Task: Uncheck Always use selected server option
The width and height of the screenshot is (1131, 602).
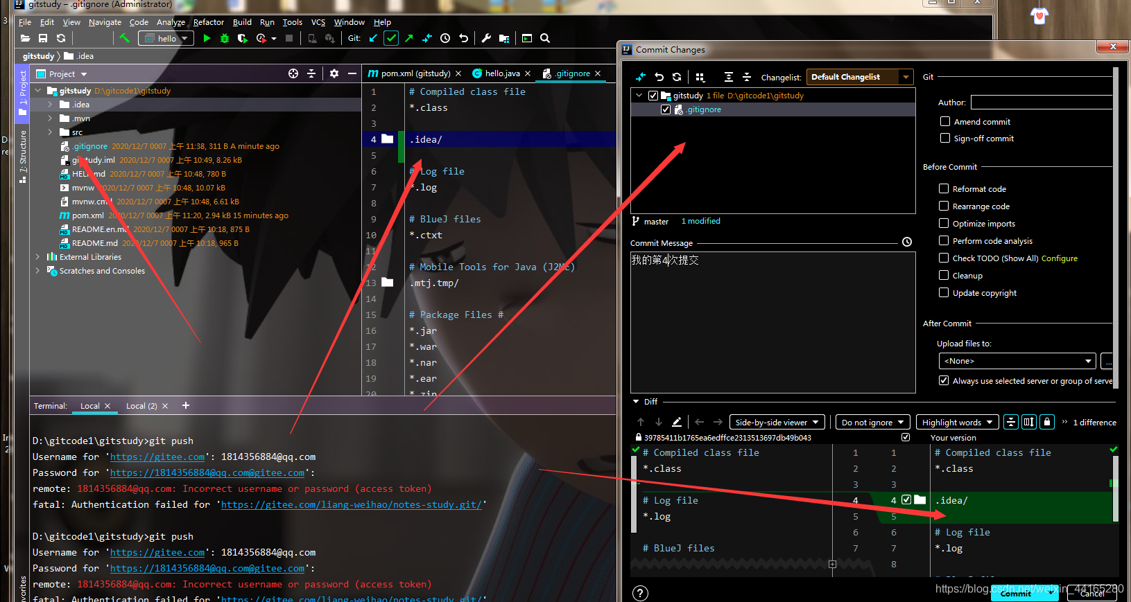Action: pos(944,380)
